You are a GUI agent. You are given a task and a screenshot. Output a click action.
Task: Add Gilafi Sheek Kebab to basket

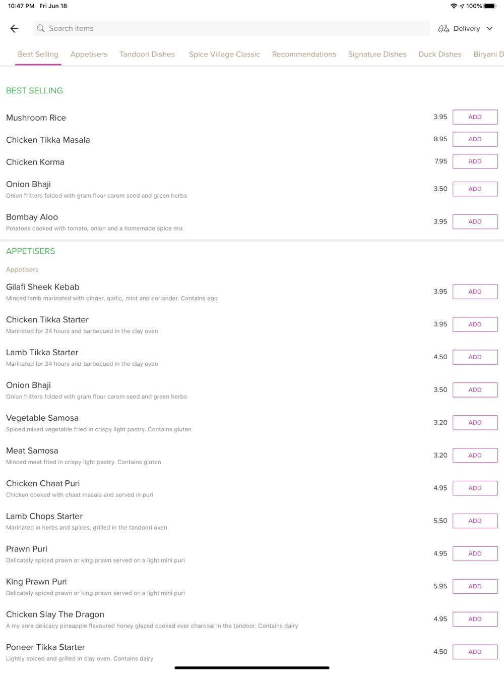[475, 292]
